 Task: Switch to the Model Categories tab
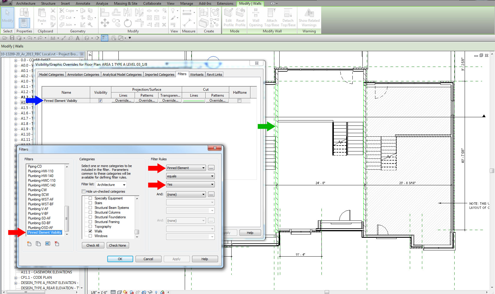51,75
